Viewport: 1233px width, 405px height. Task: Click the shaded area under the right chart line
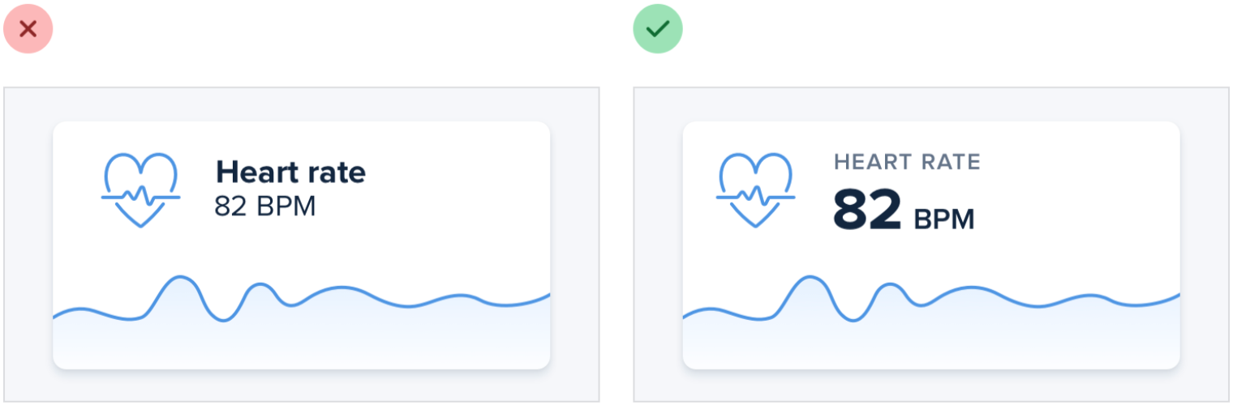[957, 340]
